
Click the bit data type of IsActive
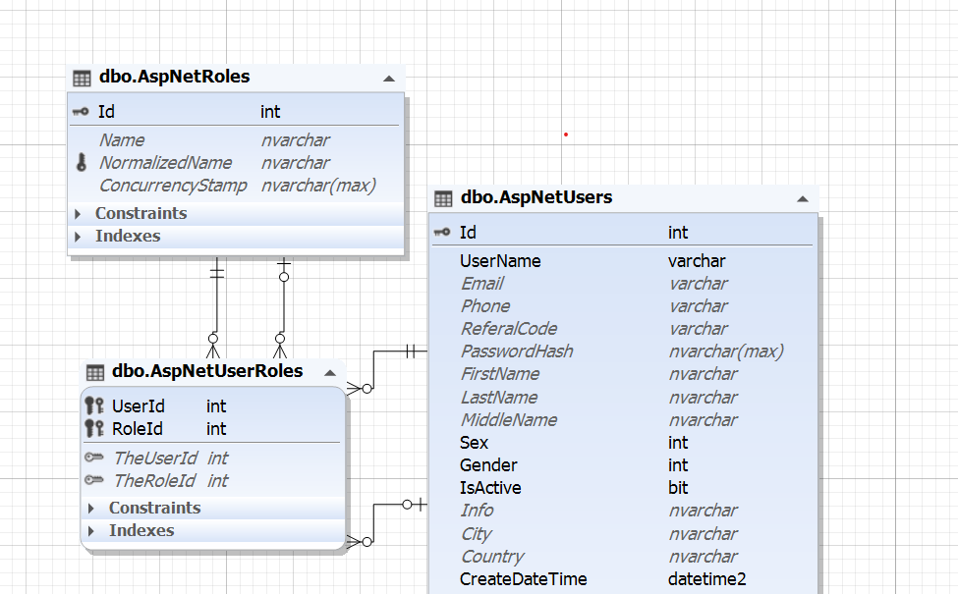point(678,487)
